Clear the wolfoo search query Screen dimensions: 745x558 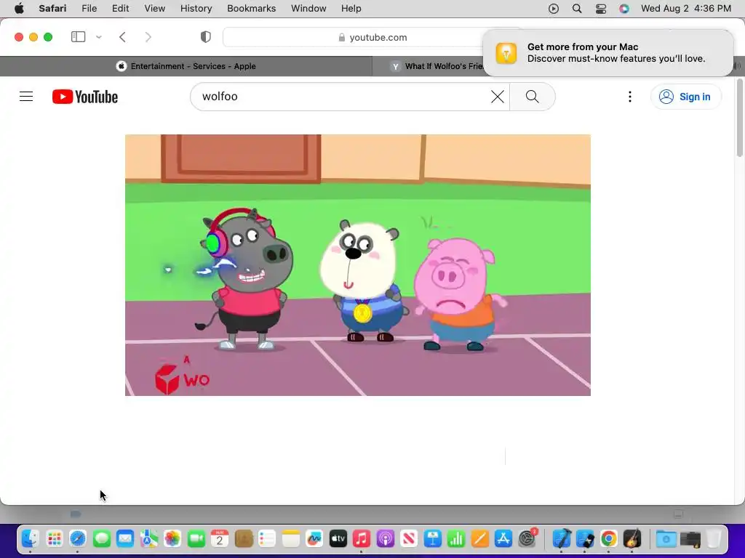498,97
